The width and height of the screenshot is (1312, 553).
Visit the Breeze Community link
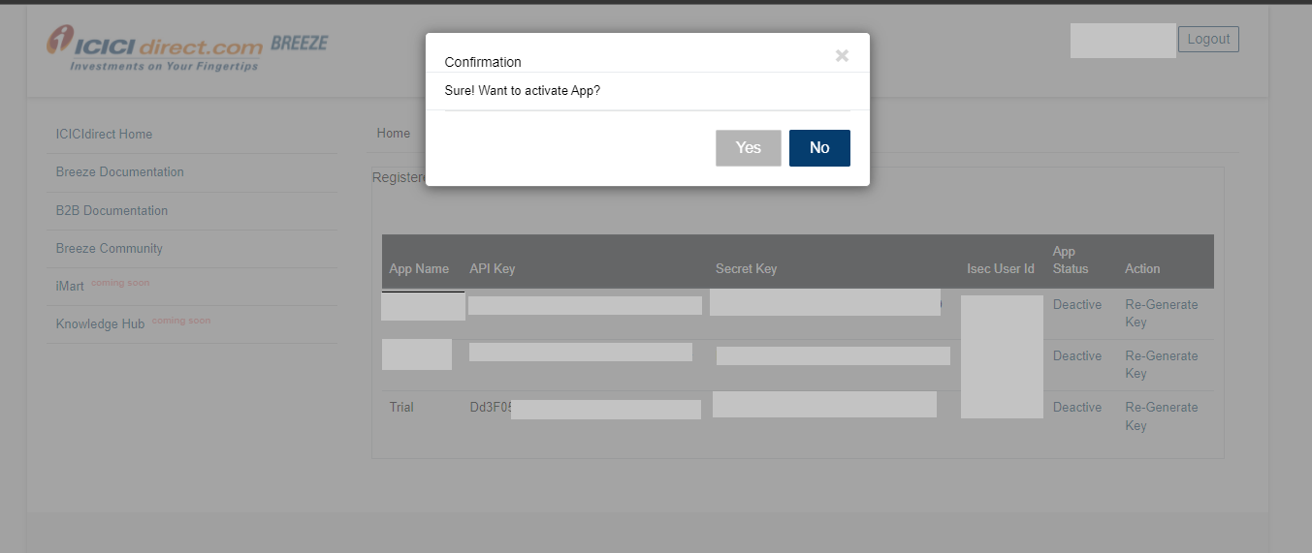click(x=109, y=248)
